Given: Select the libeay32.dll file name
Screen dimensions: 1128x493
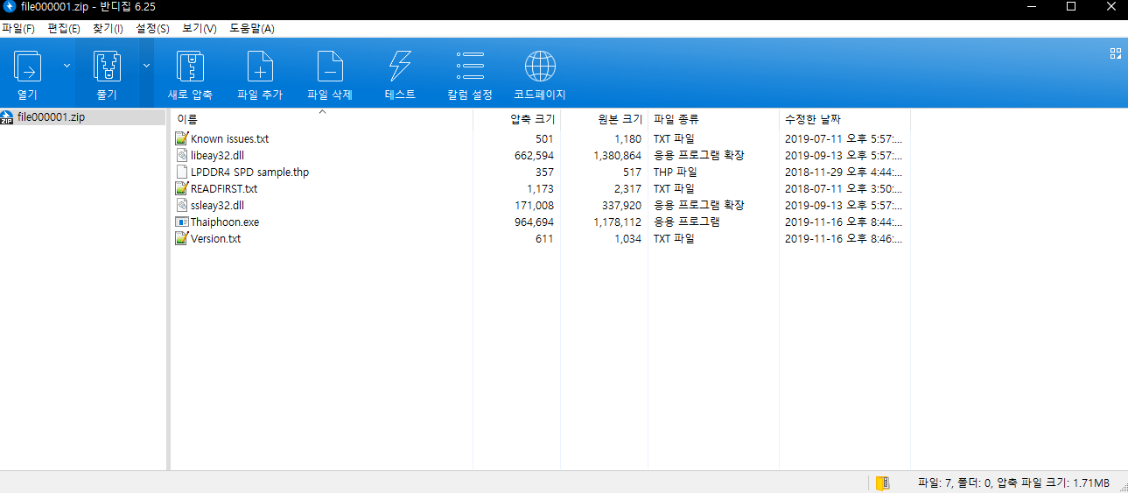Looking at the screenshot, I should pos(220,155).
